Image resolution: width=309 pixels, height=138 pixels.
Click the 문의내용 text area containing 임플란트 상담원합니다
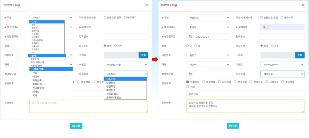click(245, 106)
